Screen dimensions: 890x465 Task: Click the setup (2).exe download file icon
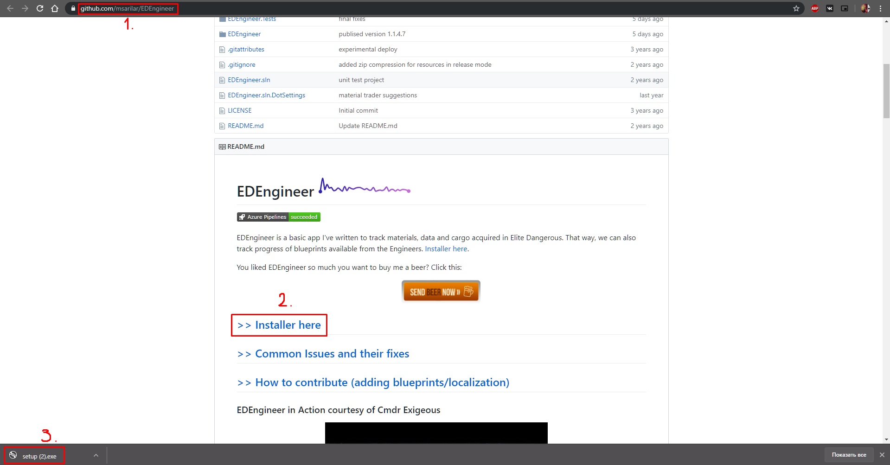click(13, 455)
